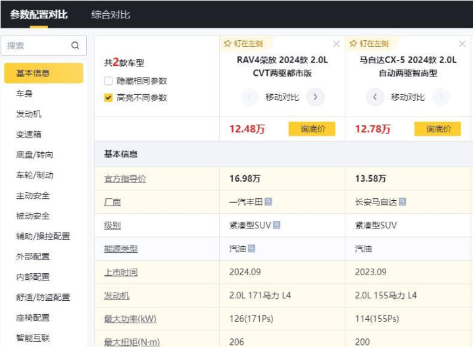Move RAV4荣放 column right with arrow
Image resolution: width=473 pixels, height=347 pixels.
click(315, 97)
